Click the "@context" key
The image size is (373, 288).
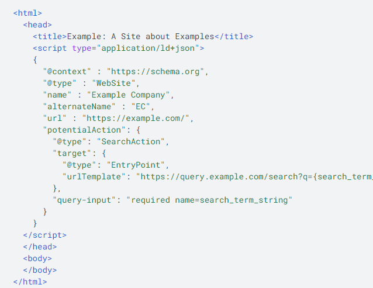tap(69, 72)
